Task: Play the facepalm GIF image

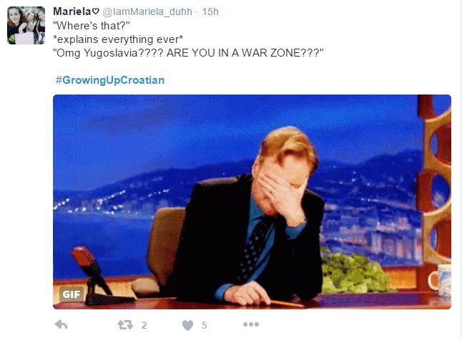Action: 252,202
